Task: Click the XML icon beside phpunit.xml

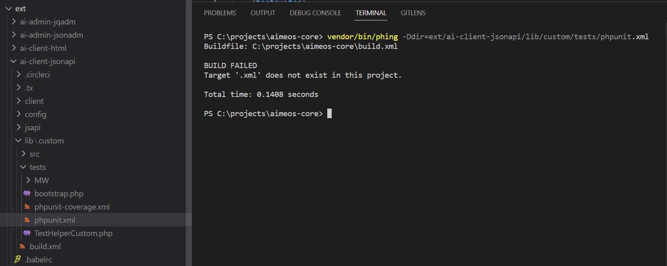Action: pyautogui.click(x=27, y=220)
